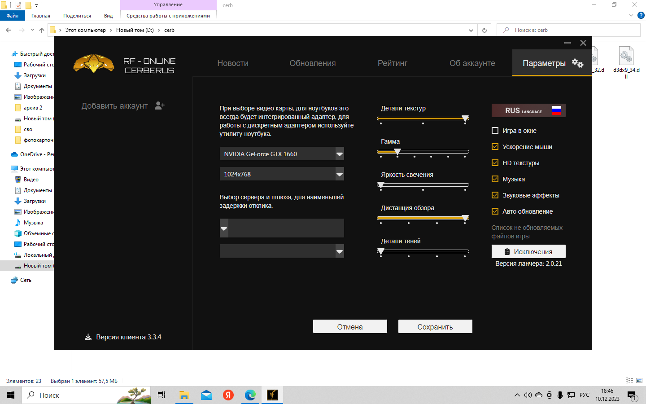Click the settings gears icon beside Параметры
Image resolution: width=646 pixels, height=404 pixels.
tap(577, 63)
